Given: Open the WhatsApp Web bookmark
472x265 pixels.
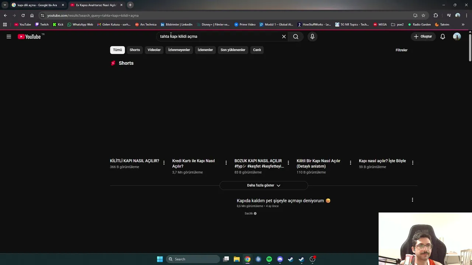Looking at the screenshot, I should tap(80, 25).
